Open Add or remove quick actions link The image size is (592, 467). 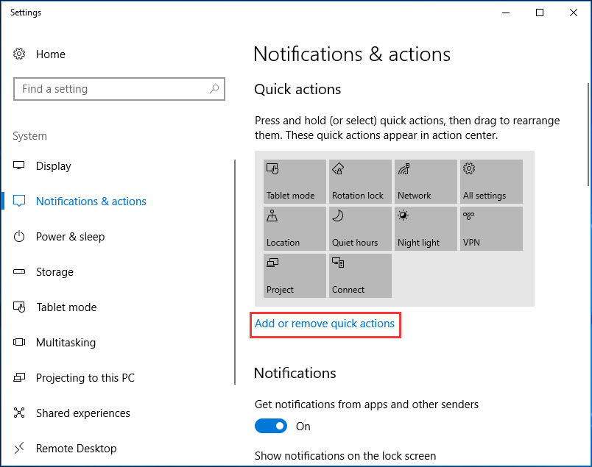click(325, 324)
